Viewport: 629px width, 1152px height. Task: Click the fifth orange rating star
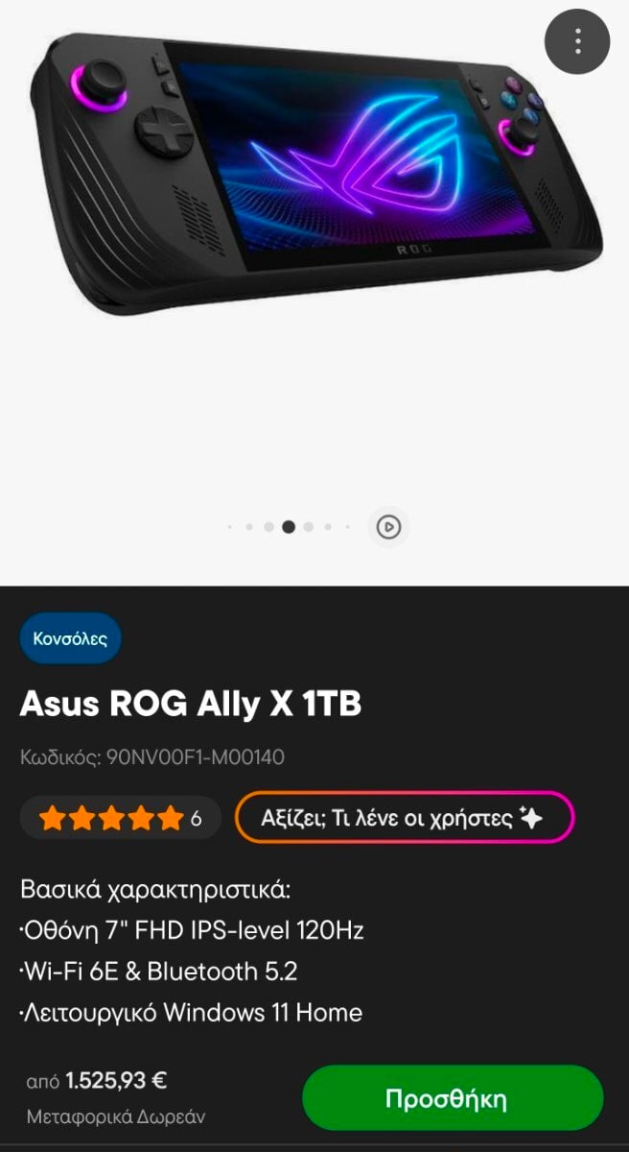(170, 819)
